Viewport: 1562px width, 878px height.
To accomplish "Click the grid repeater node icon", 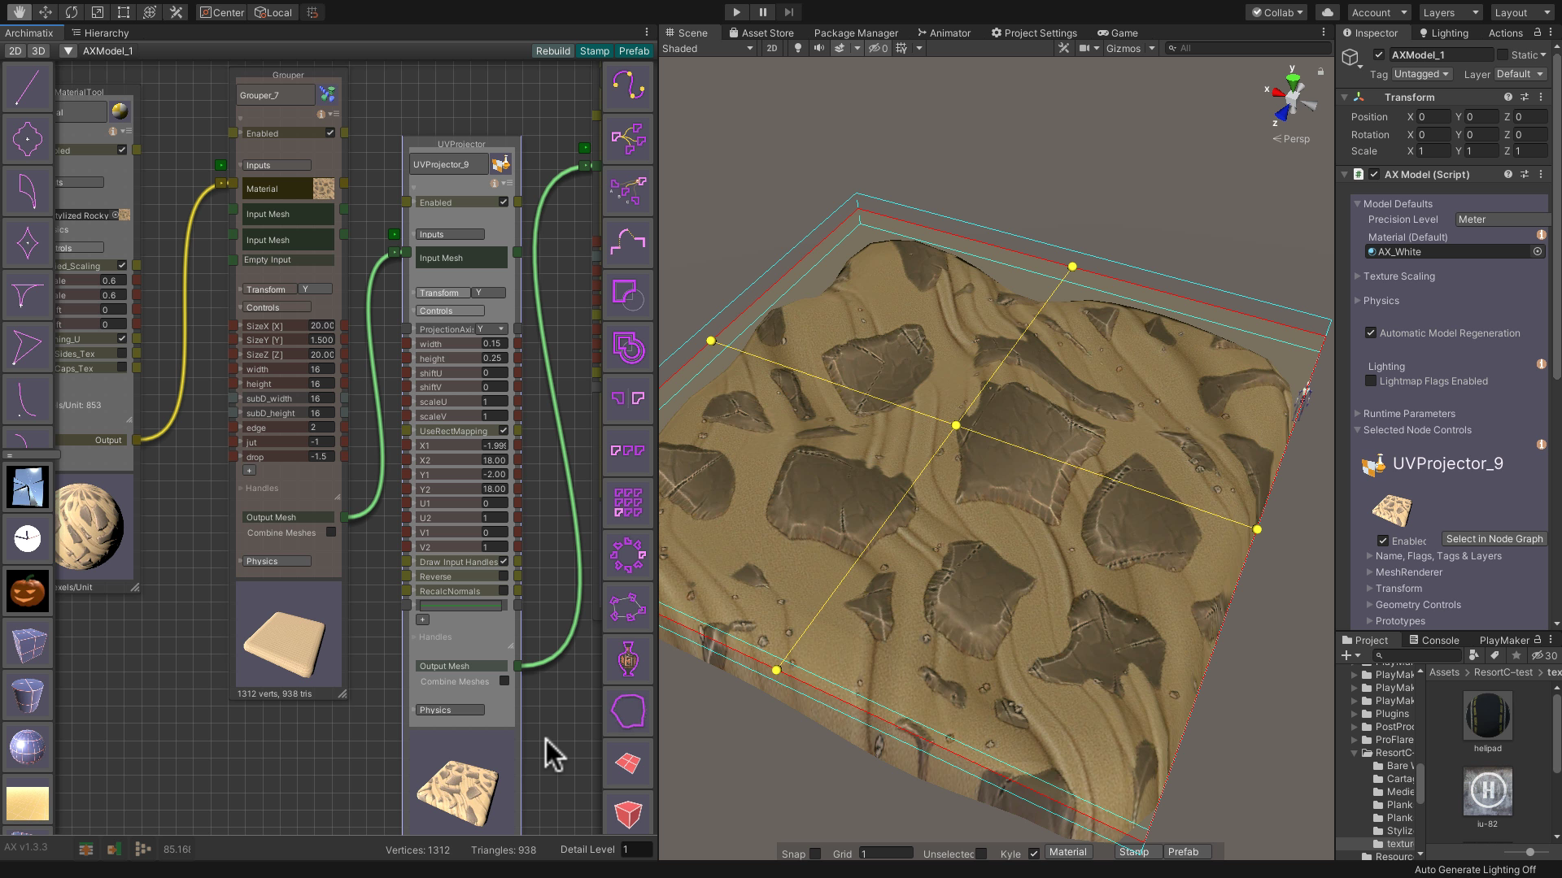I will 628,502.
